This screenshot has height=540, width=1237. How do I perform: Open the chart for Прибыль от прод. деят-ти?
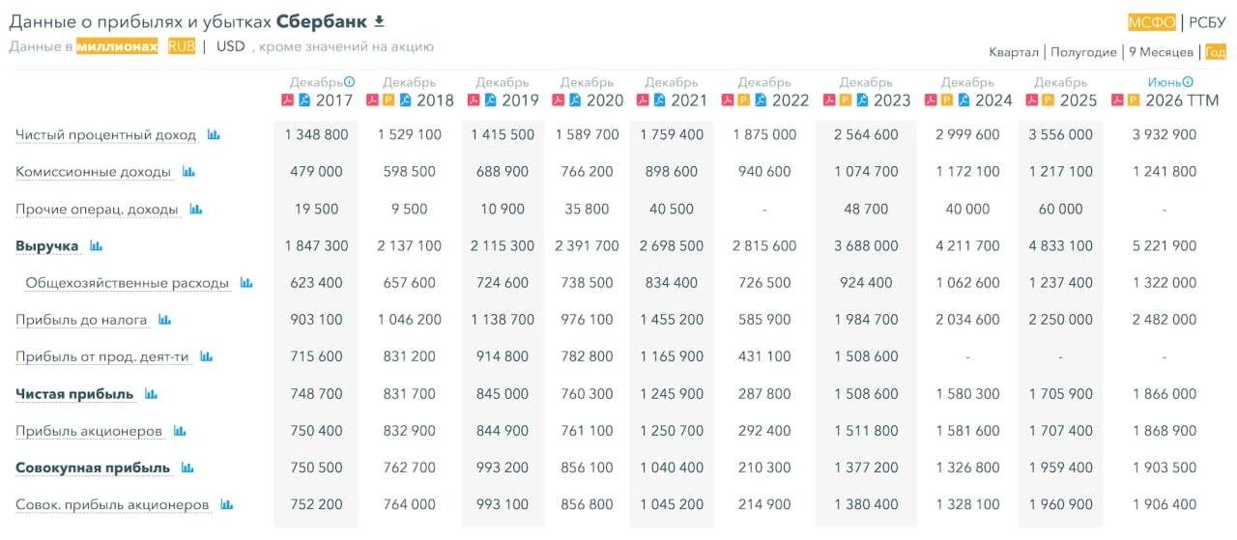206,356
